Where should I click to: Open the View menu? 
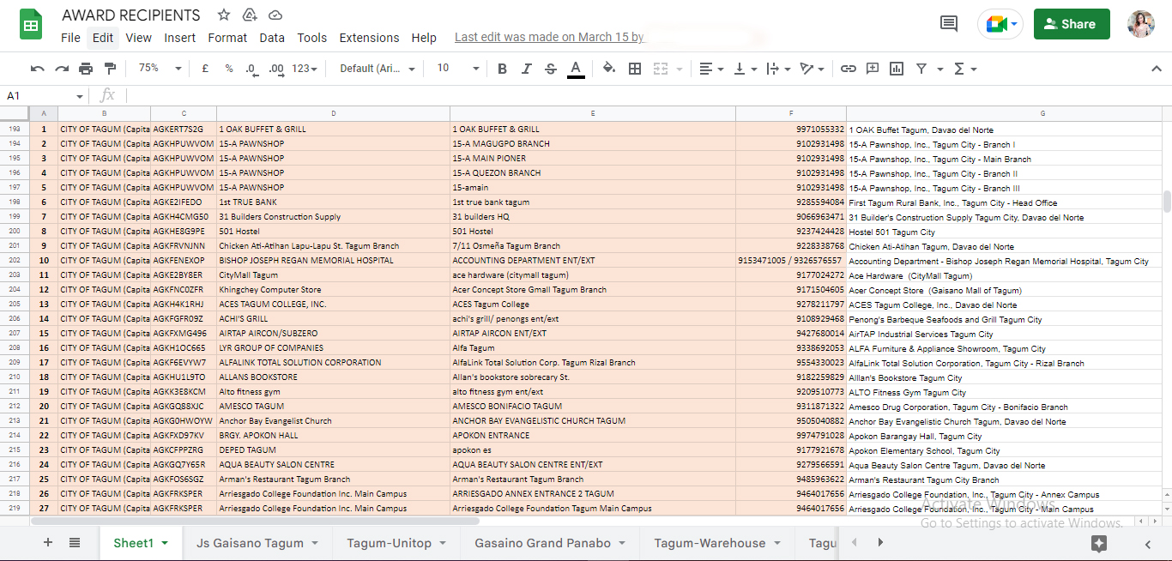click(138, 38)
